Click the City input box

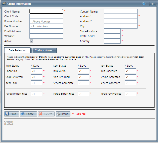pyautogui.click(x=121, y=26)
